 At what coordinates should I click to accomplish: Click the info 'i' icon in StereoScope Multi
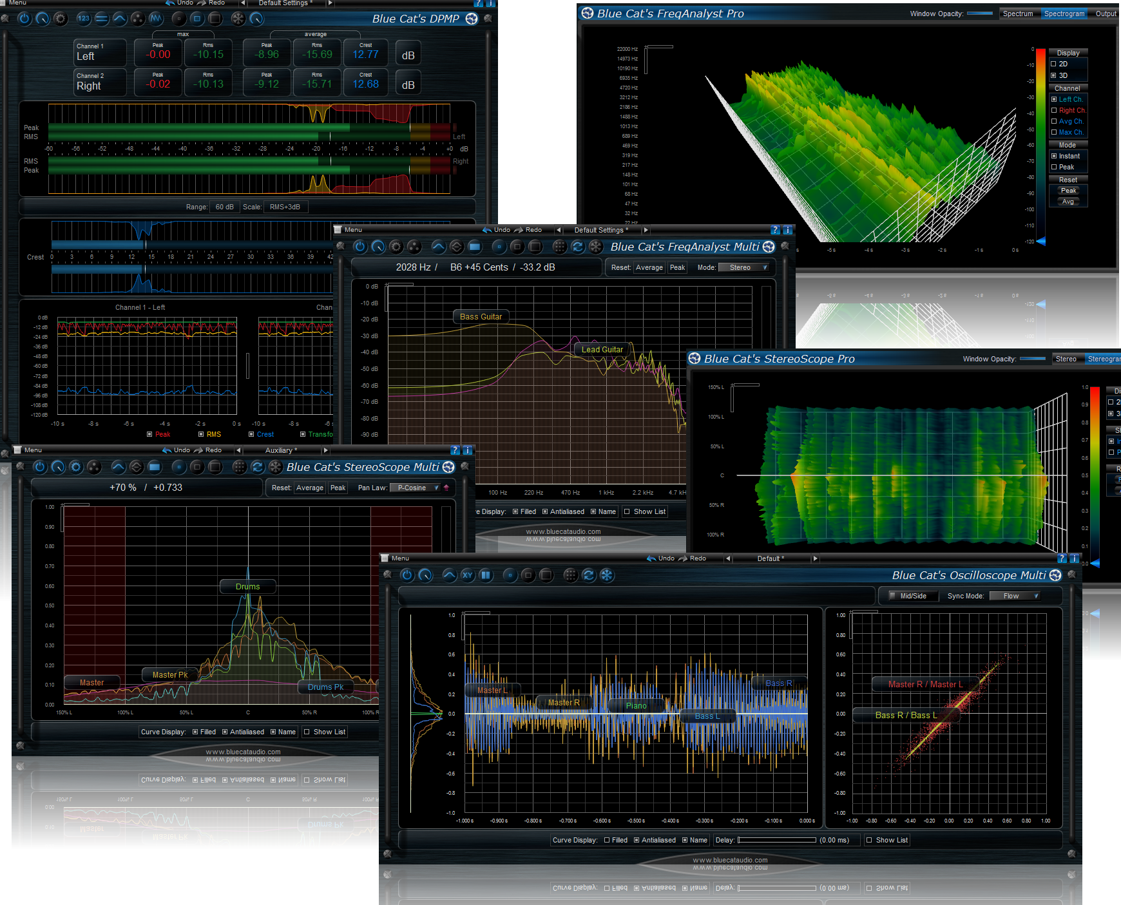[467, 450]
